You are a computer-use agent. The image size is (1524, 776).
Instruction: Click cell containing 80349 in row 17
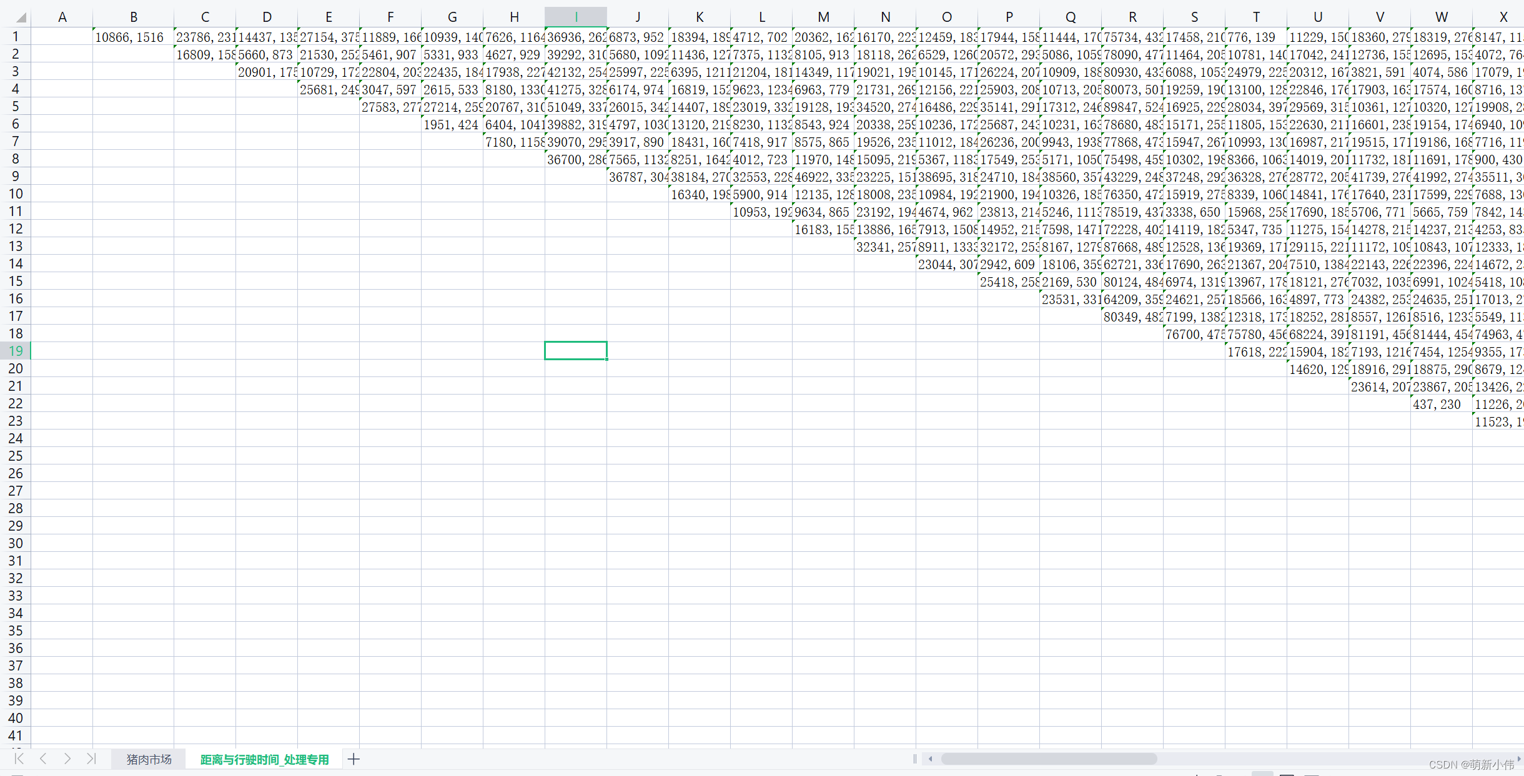1132,317
